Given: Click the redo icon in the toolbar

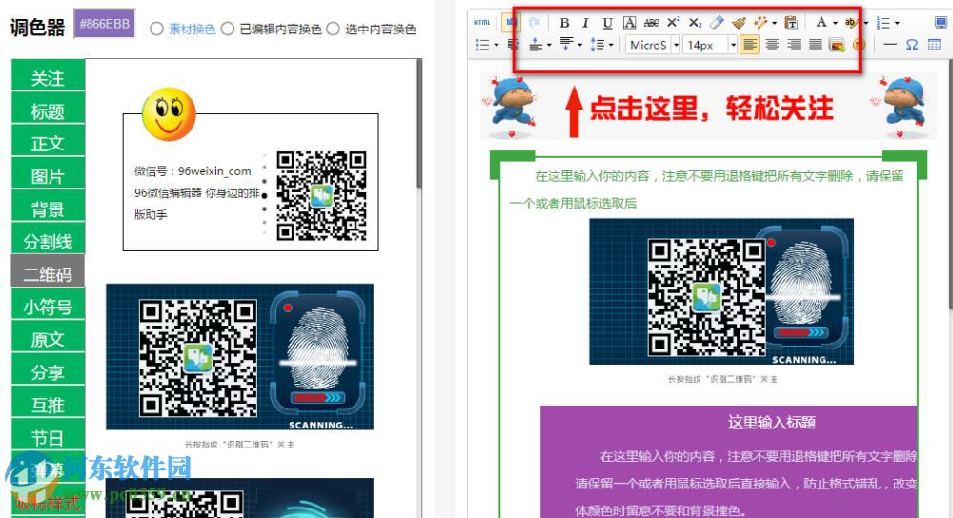Looking at the screenshot, I should coord(535,23).
